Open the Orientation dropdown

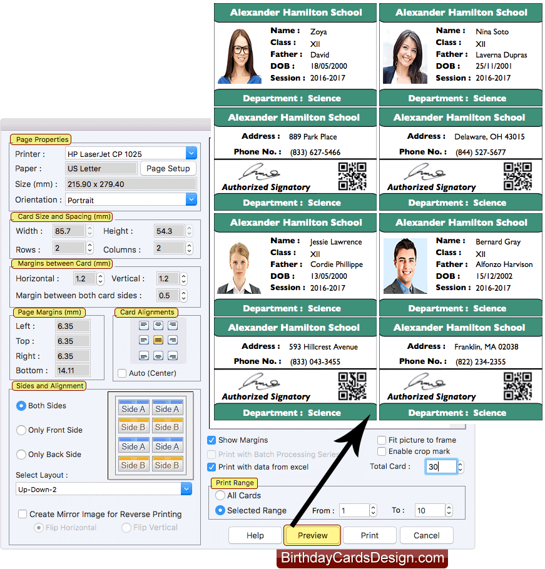191,199
